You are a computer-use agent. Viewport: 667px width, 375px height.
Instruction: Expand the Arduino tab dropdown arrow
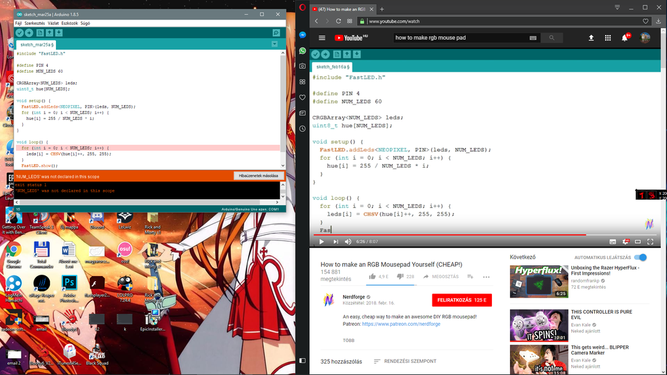(x=274, y=44)
